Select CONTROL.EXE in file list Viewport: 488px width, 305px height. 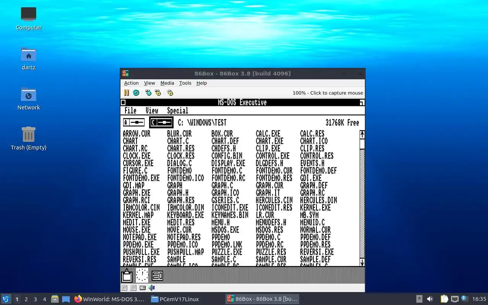tap(273, 156)
